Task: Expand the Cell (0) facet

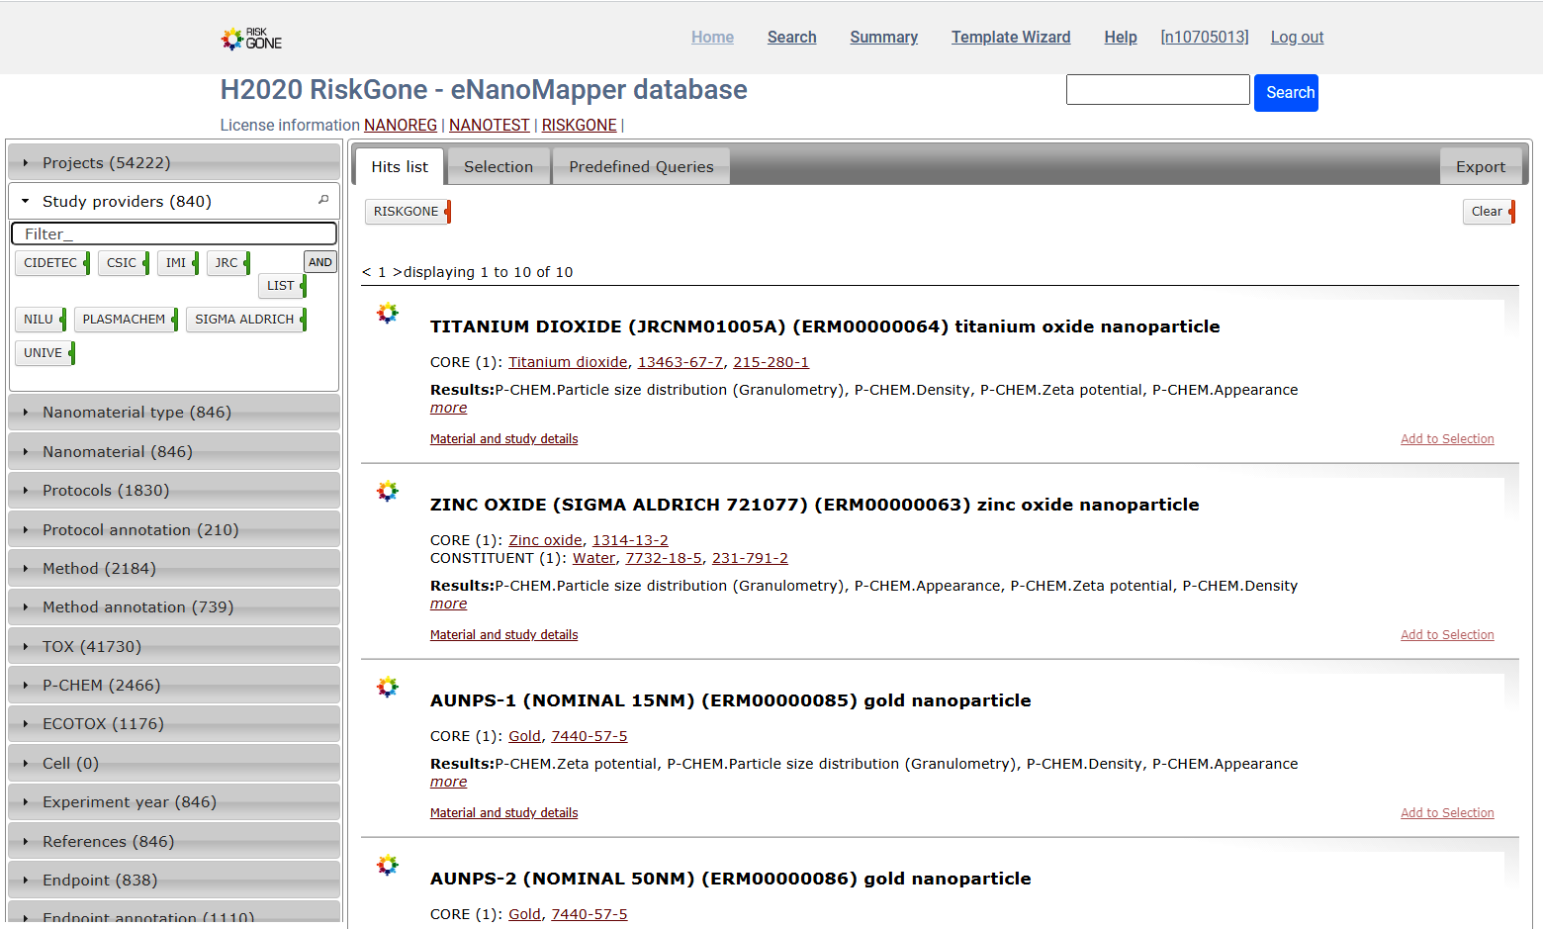Action: pyautogui.click(x=174, y=764)
